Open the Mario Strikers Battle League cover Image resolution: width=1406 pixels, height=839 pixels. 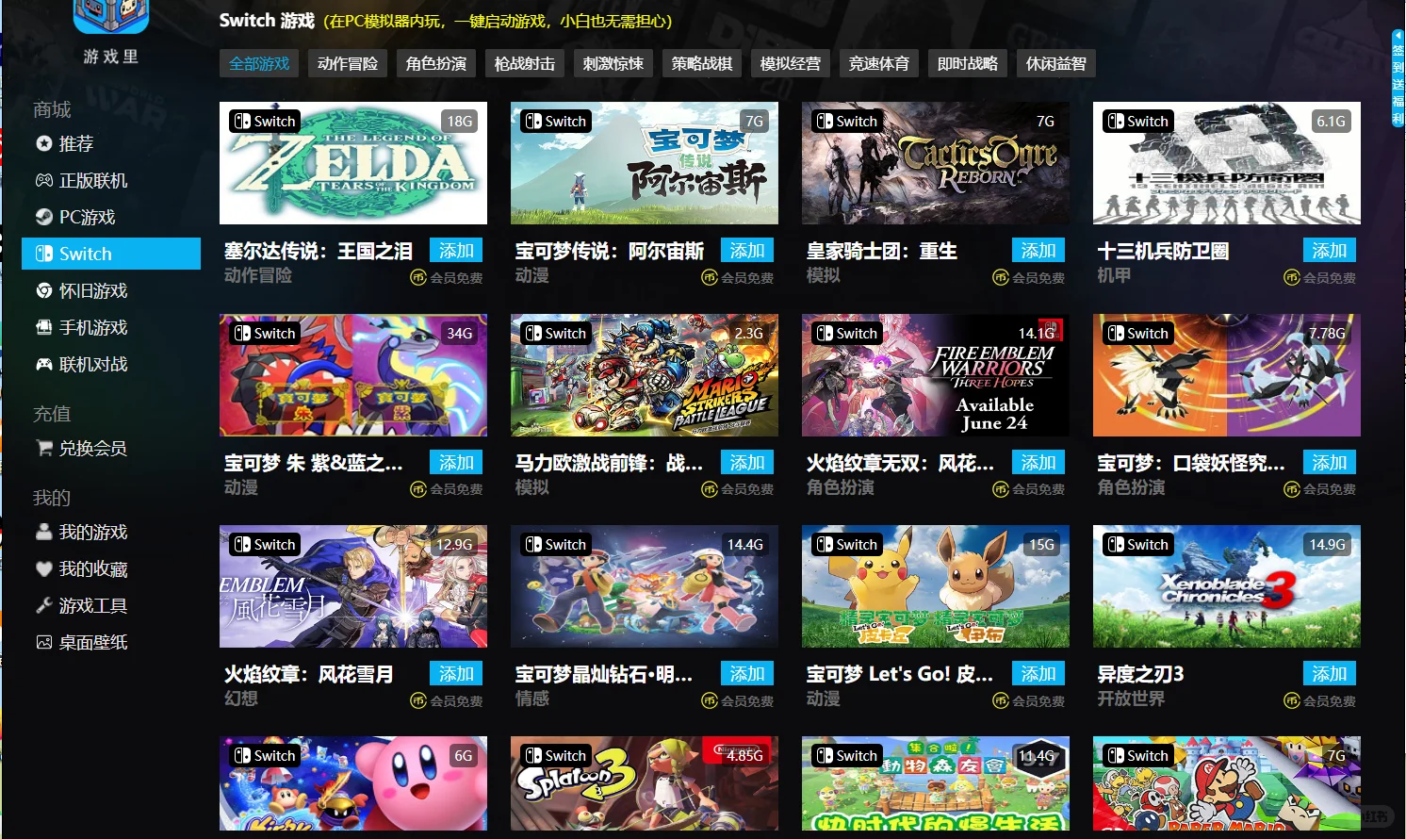pos(645,375)
